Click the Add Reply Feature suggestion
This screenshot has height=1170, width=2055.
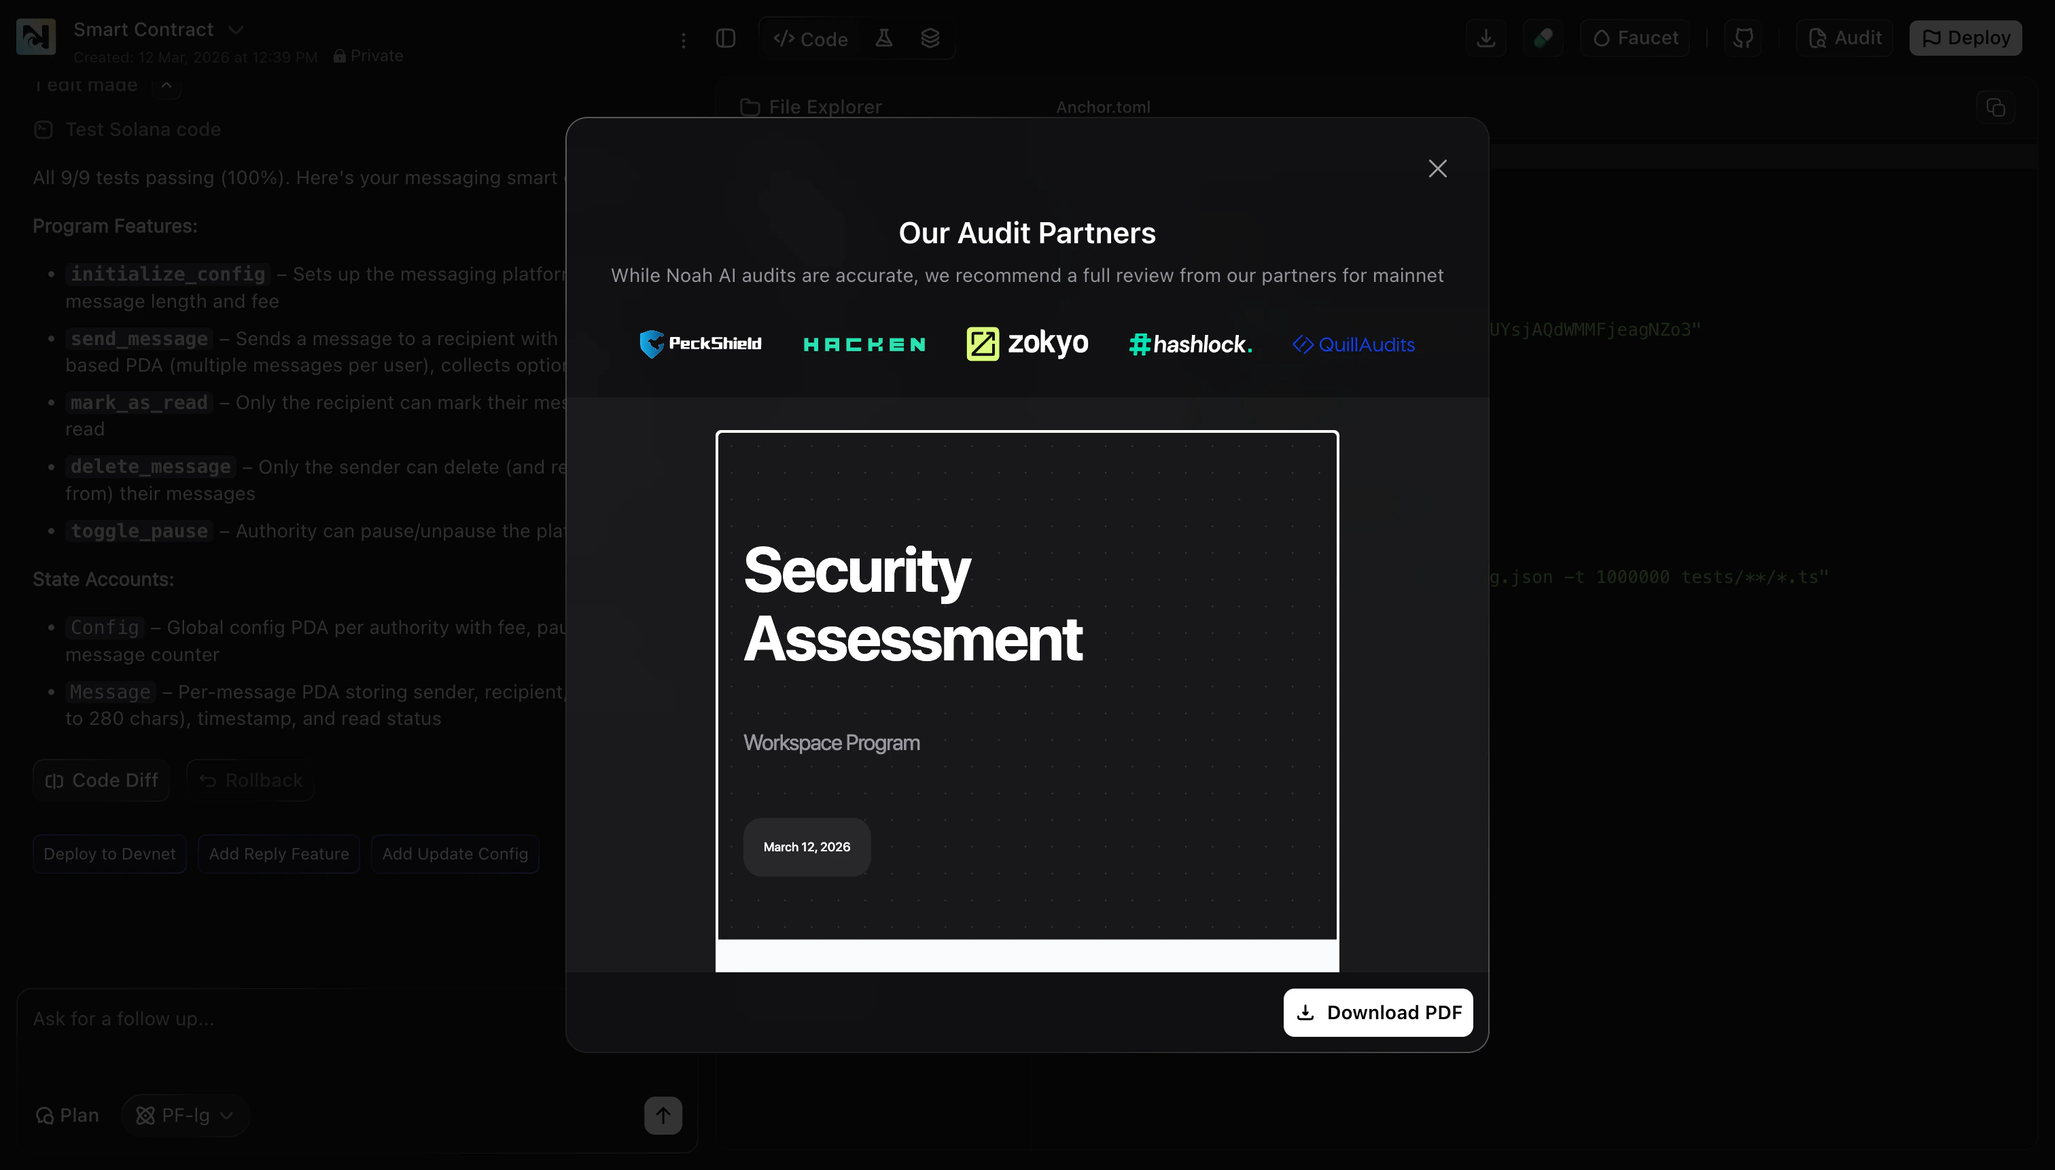(x=278, y=853)
